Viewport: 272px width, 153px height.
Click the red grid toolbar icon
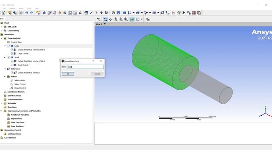(x=194, y=13)
